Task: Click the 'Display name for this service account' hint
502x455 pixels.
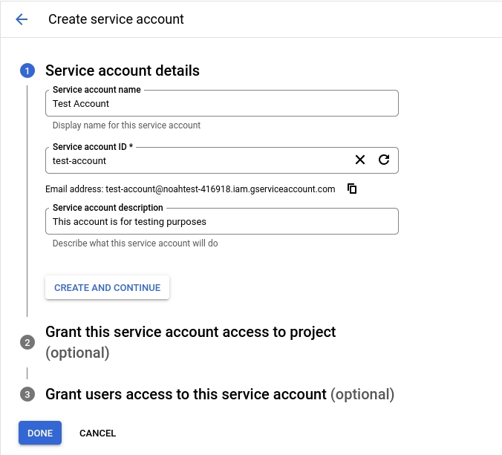Action: (x=126, y=125)
